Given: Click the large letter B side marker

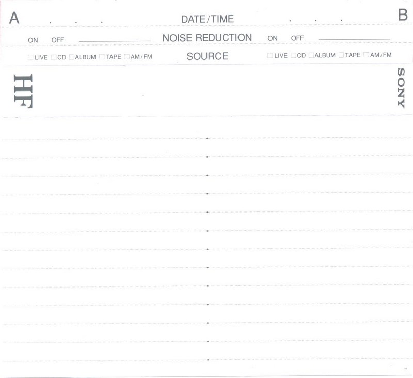Looking at the screenshot, I should [x=403, y=16].
